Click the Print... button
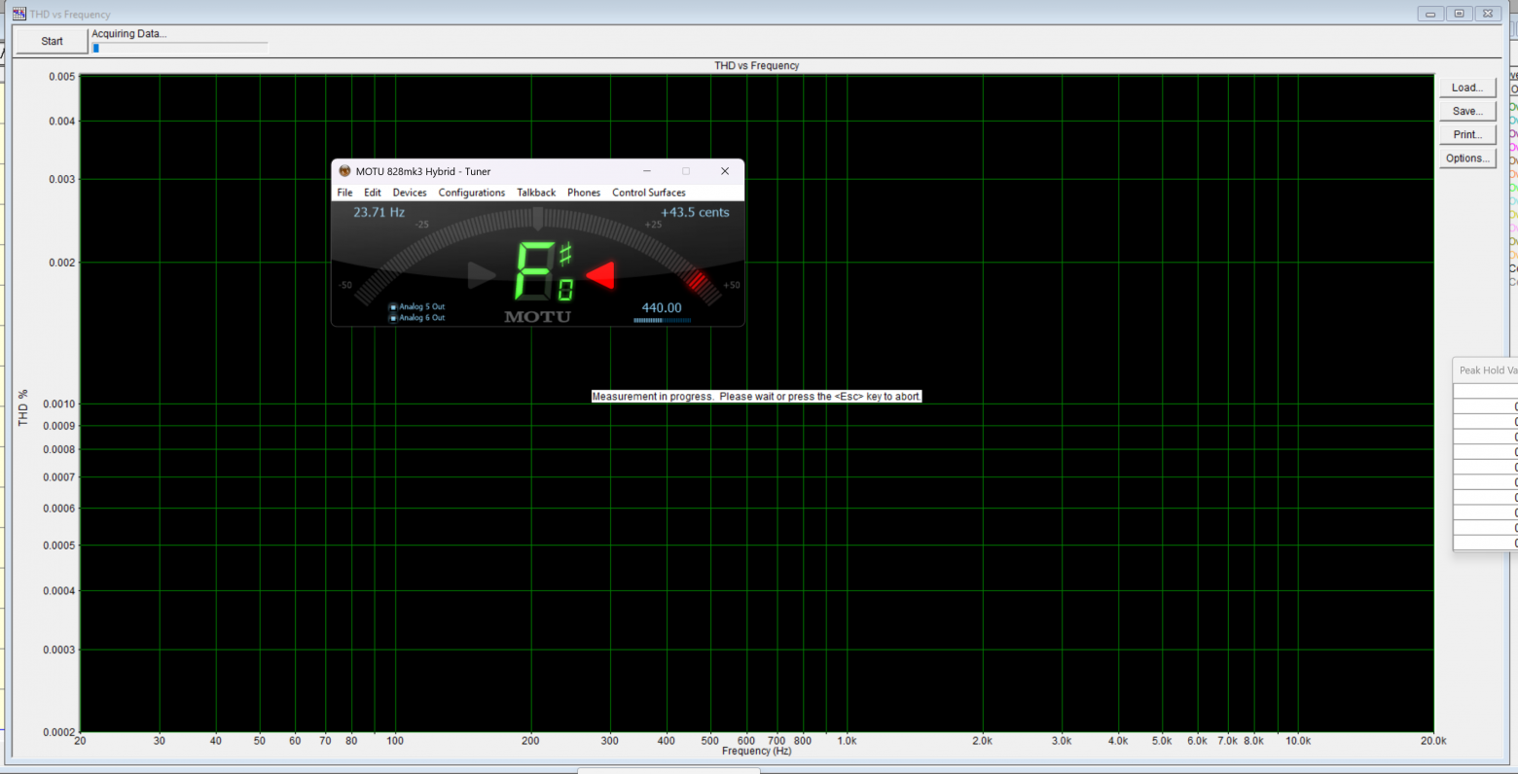1518x774 pixels. pos(1467,134)
